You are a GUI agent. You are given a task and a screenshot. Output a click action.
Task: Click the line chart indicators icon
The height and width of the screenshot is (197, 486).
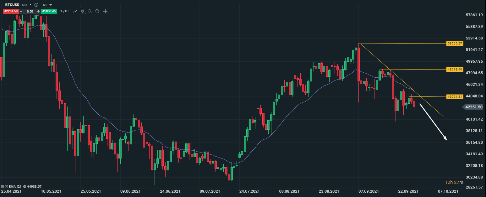(x=75, y=11)
